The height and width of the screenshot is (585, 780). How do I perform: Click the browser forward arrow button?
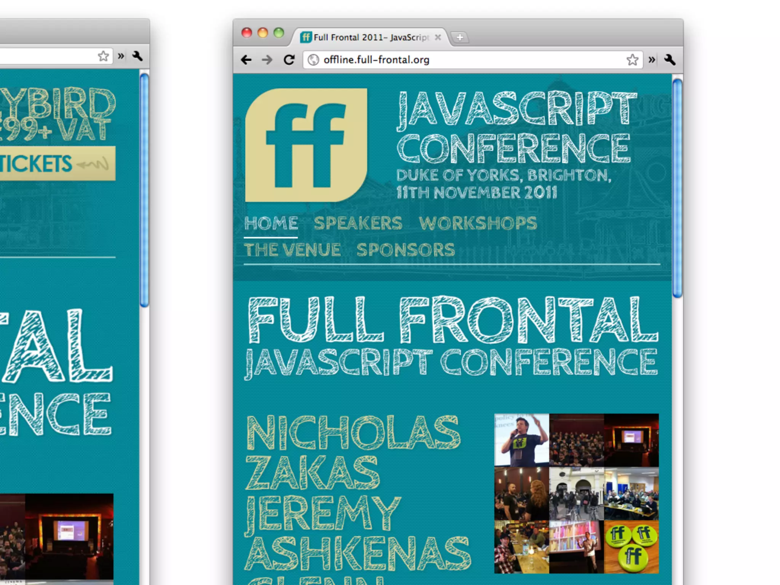click(x=267, y=60)
